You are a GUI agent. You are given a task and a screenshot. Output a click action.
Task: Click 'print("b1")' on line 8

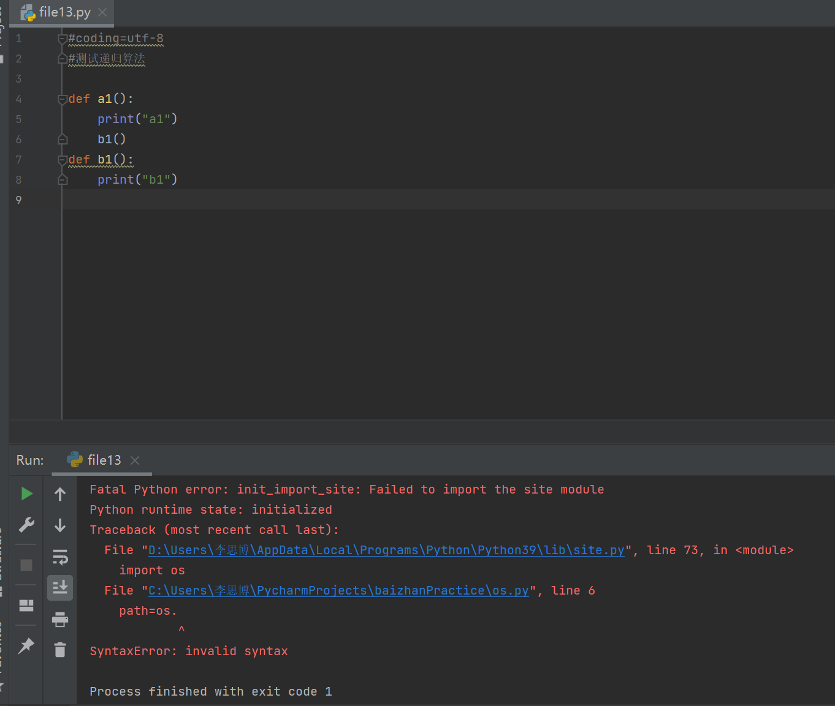(137, 179)
